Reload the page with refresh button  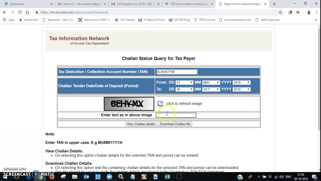tap(20, 12)
